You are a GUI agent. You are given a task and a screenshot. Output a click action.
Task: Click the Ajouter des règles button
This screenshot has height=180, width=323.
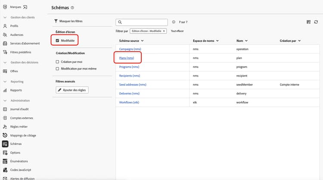[72, 90]
